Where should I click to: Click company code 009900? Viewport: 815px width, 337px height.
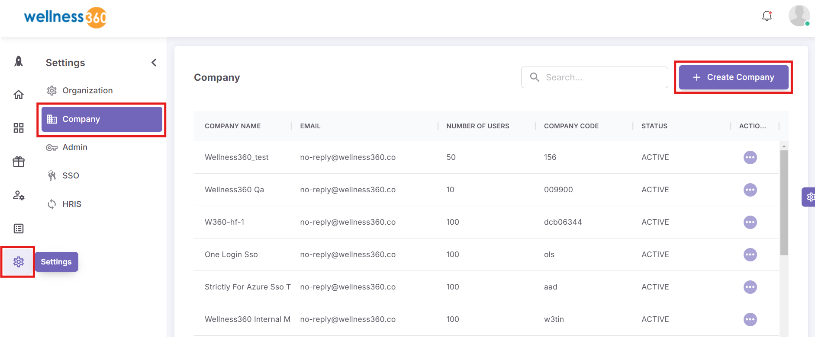[558, 190]
